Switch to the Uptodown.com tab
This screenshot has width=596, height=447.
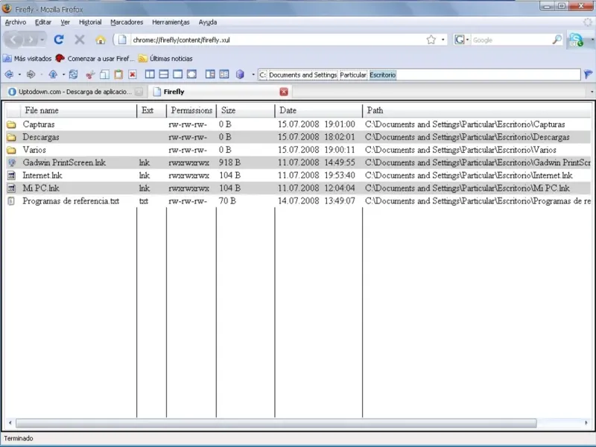tap(75, 92)
